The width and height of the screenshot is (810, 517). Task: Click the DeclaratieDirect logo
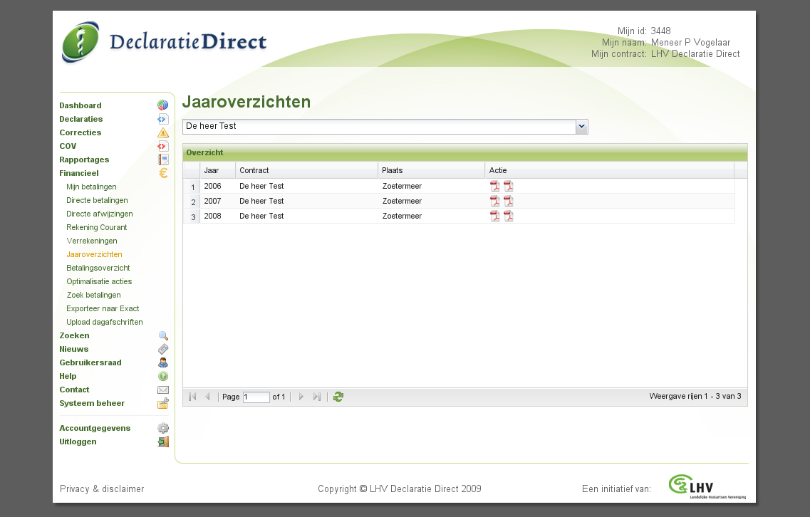coord(165,42)
